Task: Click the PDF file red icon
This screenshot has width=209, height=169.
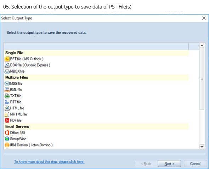Action: pyautogui.click(x=7, y=120)
